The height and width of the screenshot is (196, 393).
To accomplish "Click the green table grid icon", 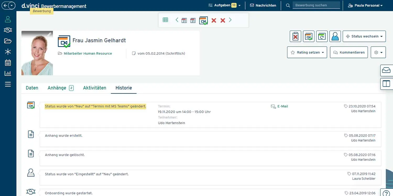I will [x=165, y=20].
